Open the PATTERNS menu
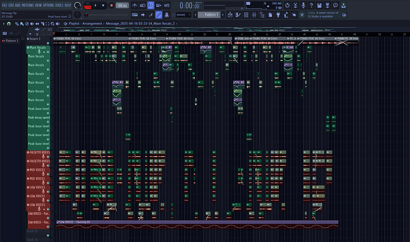 click(27, 5)
